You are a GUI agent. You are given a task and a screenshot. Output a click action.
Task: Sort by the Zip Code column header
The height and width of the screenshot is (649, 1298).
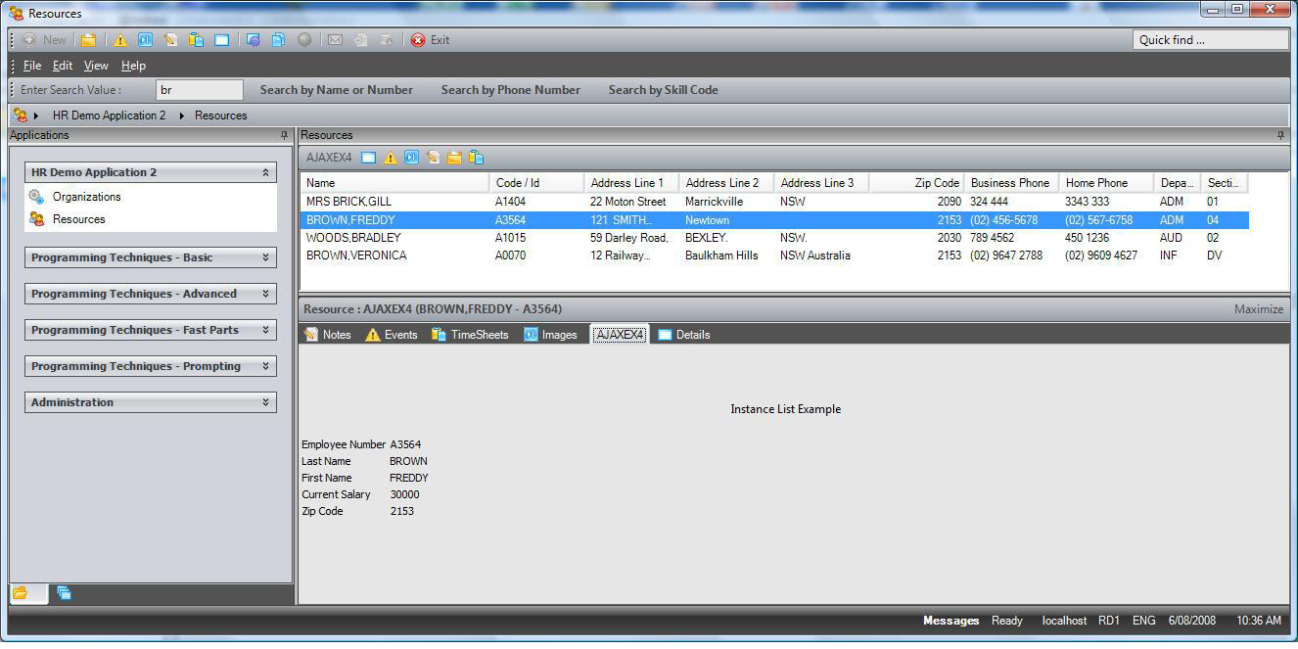[x=916, y=183]
